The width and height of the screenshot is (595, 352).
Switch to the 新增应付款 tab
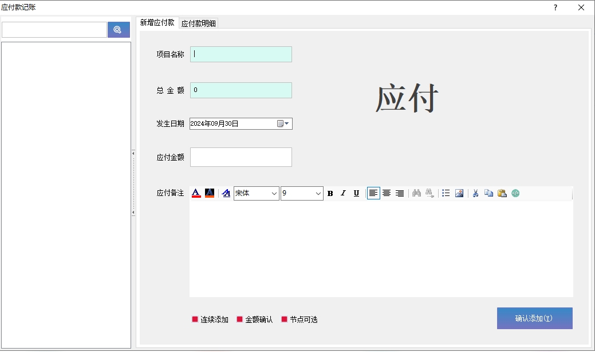tap(157, 23)
